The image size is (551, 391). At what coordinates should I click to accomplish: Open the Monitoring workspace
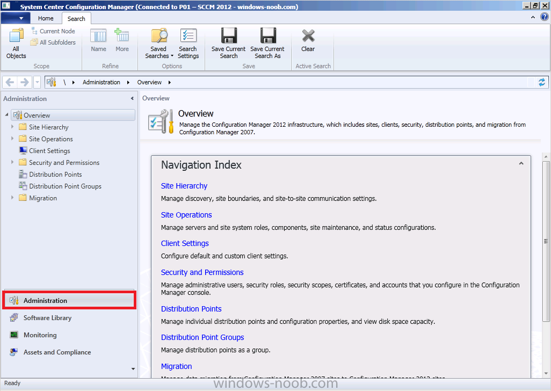[x=69, y=335]
